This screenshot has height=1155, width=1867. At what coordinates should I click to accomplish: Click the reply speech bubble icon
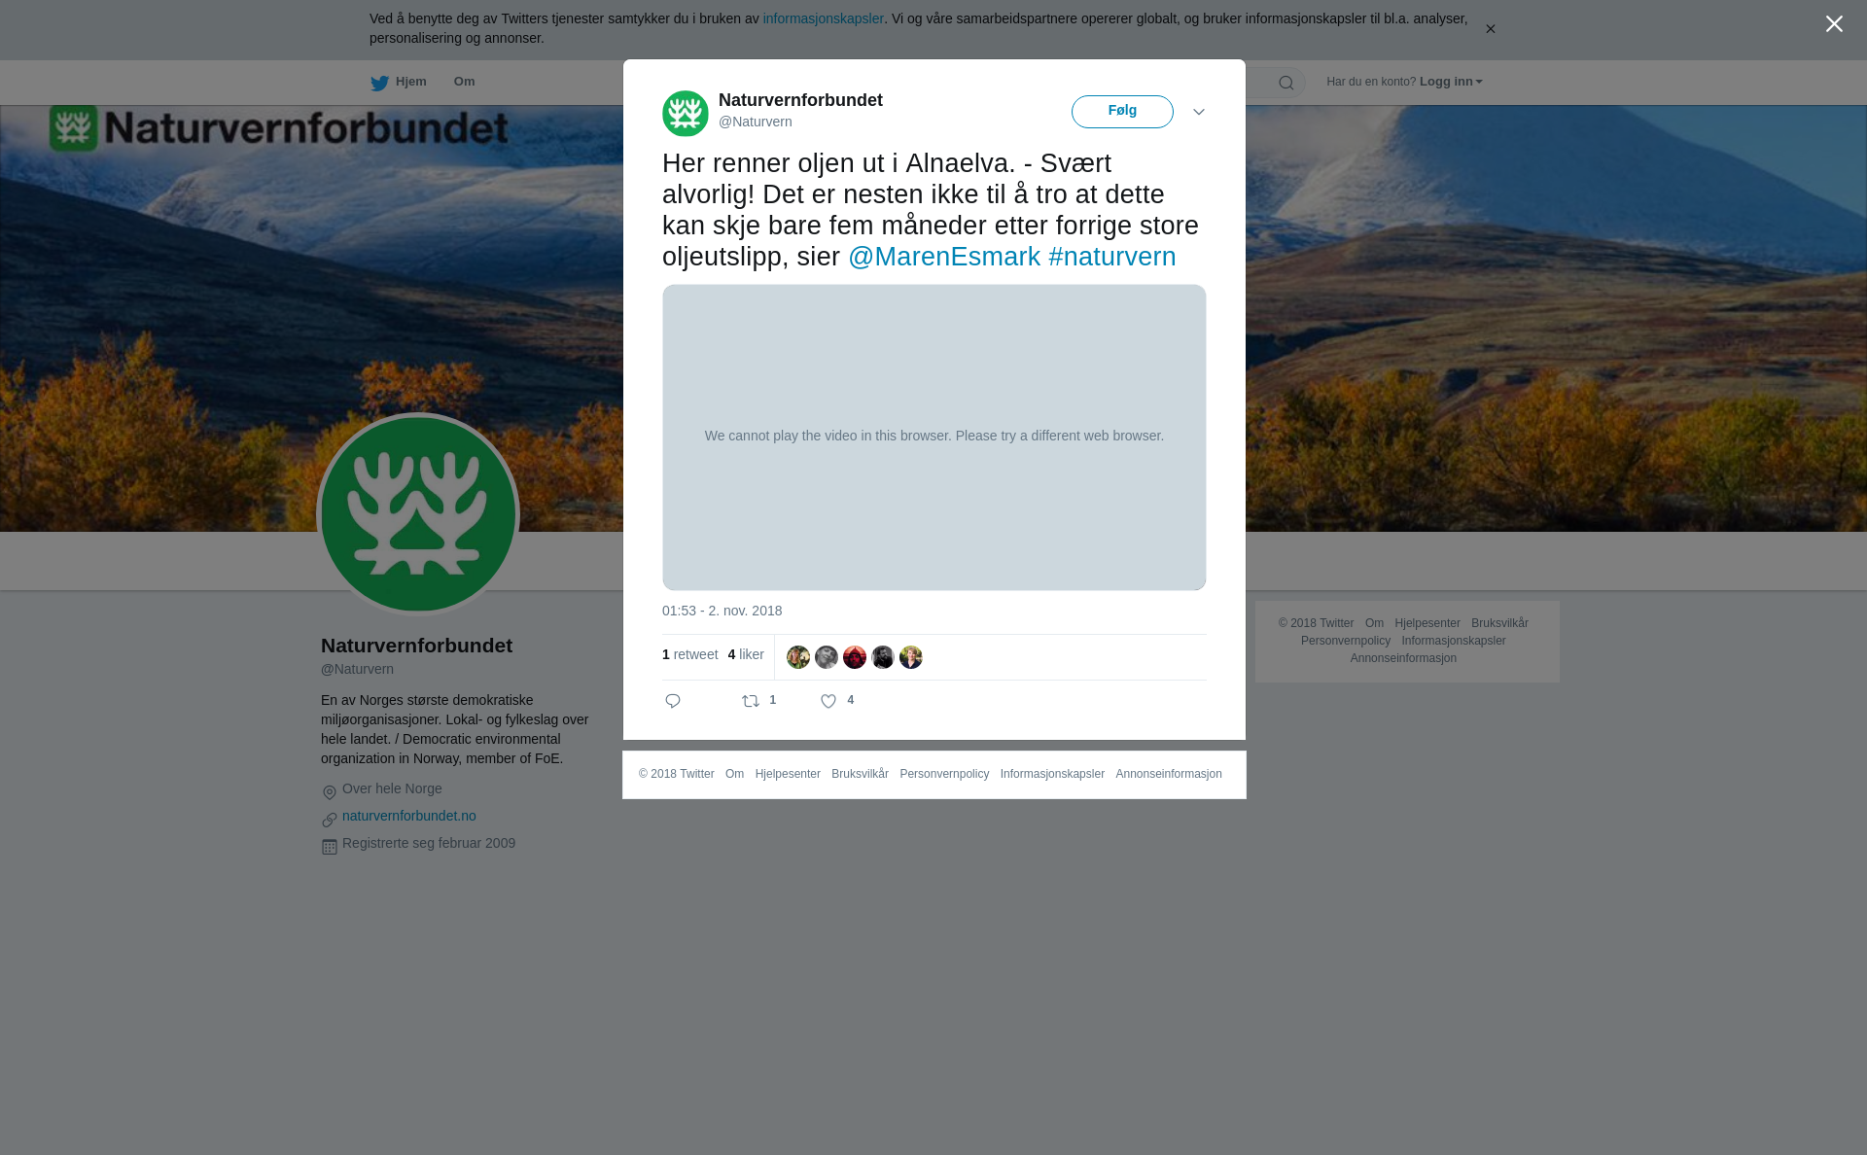pos(673,701)
